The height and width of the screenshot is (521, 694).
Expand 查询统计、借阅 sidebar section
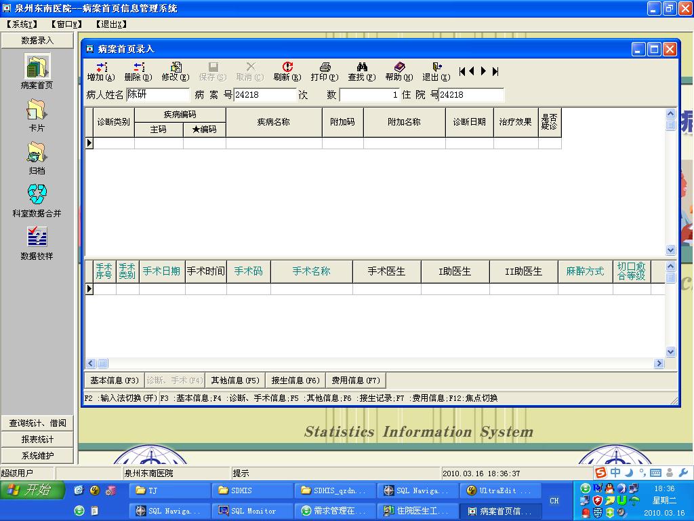tap(37, 423)
